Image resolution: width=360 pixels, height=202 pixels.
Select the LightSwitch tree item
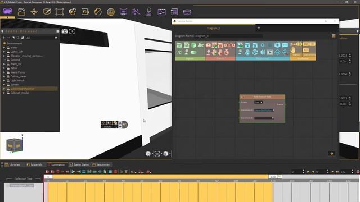17,80
